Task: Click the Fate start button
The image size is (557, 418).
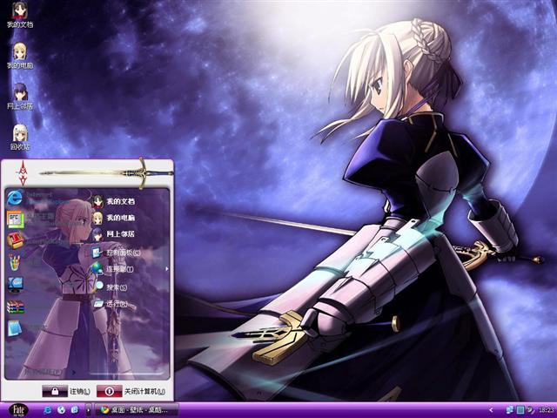Action: click(x=18, y=410)
